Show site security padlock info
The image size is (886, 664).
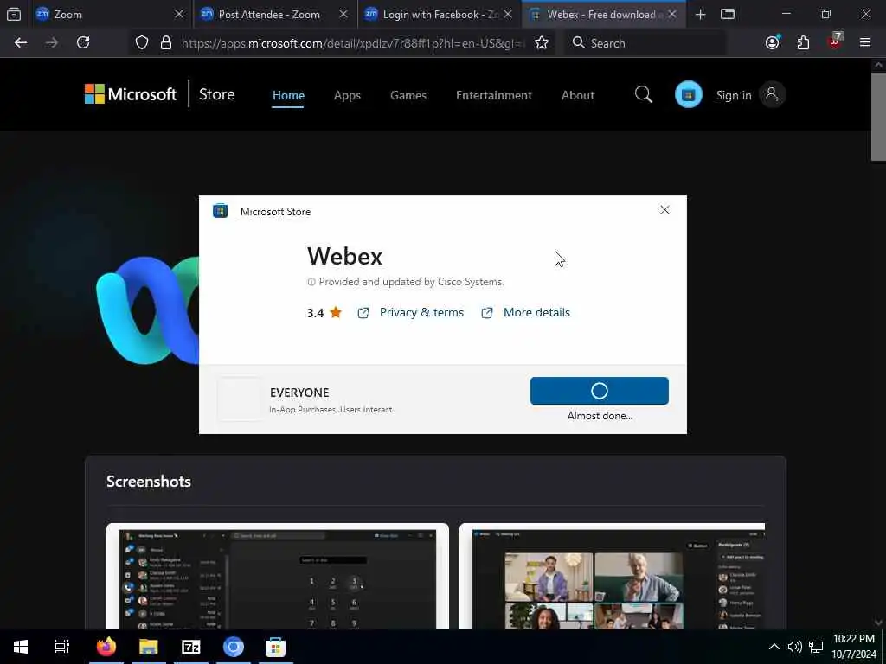pos(165,42)
